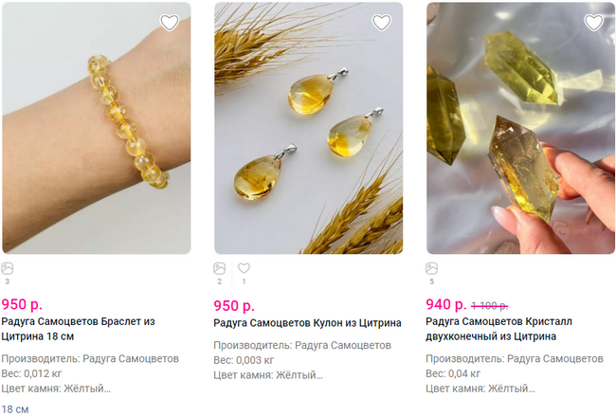The image size is (616, 416).
Task: Click the crossed-out 1 100 р. old price
Action: pos(490,305)
